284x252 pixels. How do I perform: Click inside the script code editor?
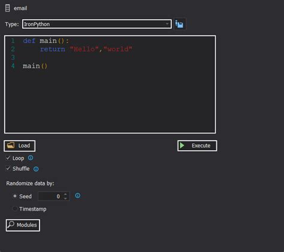point(110,84)
